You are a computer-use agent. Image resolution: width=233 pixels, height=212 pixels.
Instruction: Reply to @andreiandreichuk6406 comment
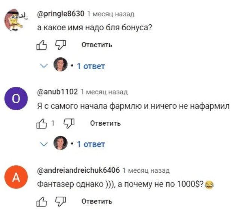pos(96,202)
